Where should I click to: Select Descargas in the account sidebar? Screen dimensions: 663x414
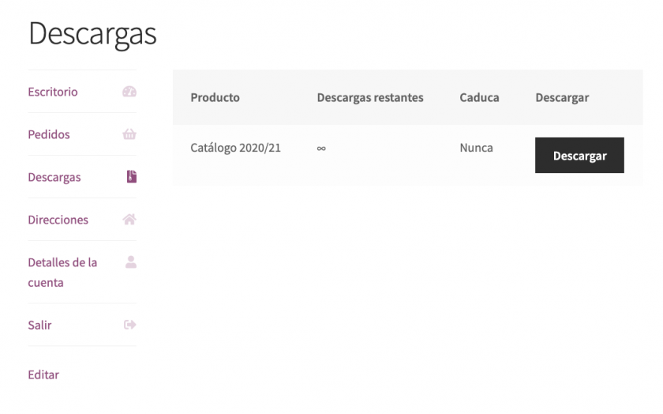54,177
